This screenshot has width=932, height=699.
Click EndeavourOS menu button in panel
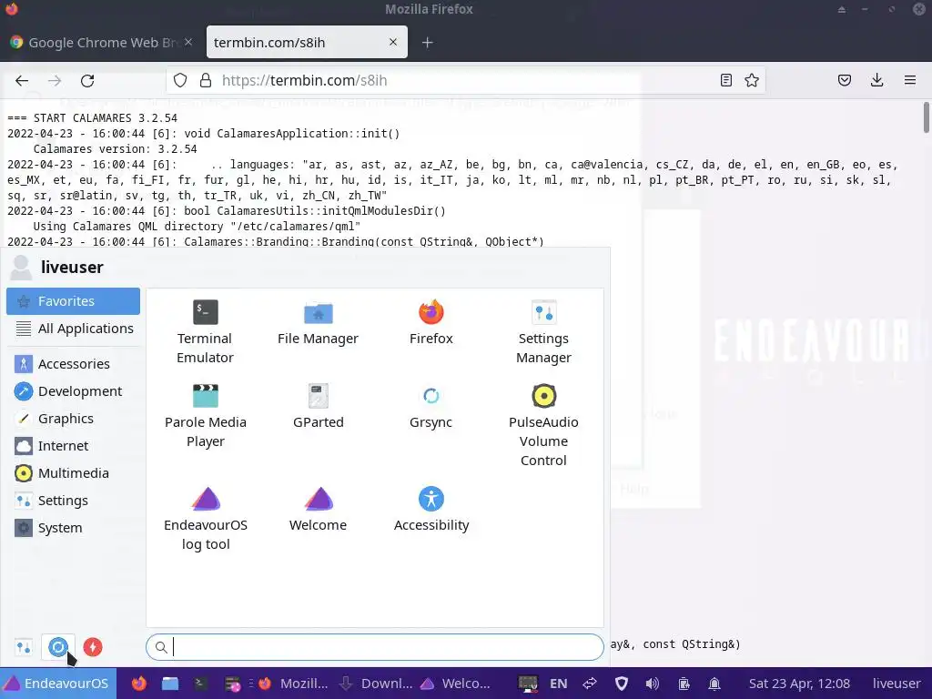[x=58, y=684]
